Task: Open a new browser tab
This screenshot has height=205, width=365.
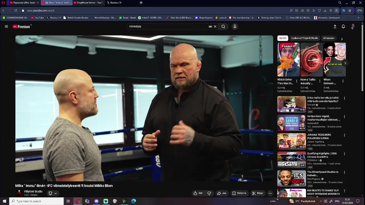Action: (141, 3)
